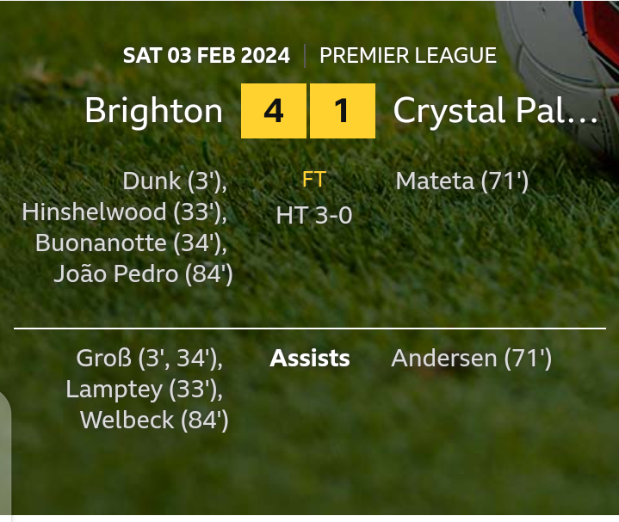The height and width of the screenshot is (522, 619).
Task: Click goalscorer João Pedro (84')
Action: tap(143, 274)
